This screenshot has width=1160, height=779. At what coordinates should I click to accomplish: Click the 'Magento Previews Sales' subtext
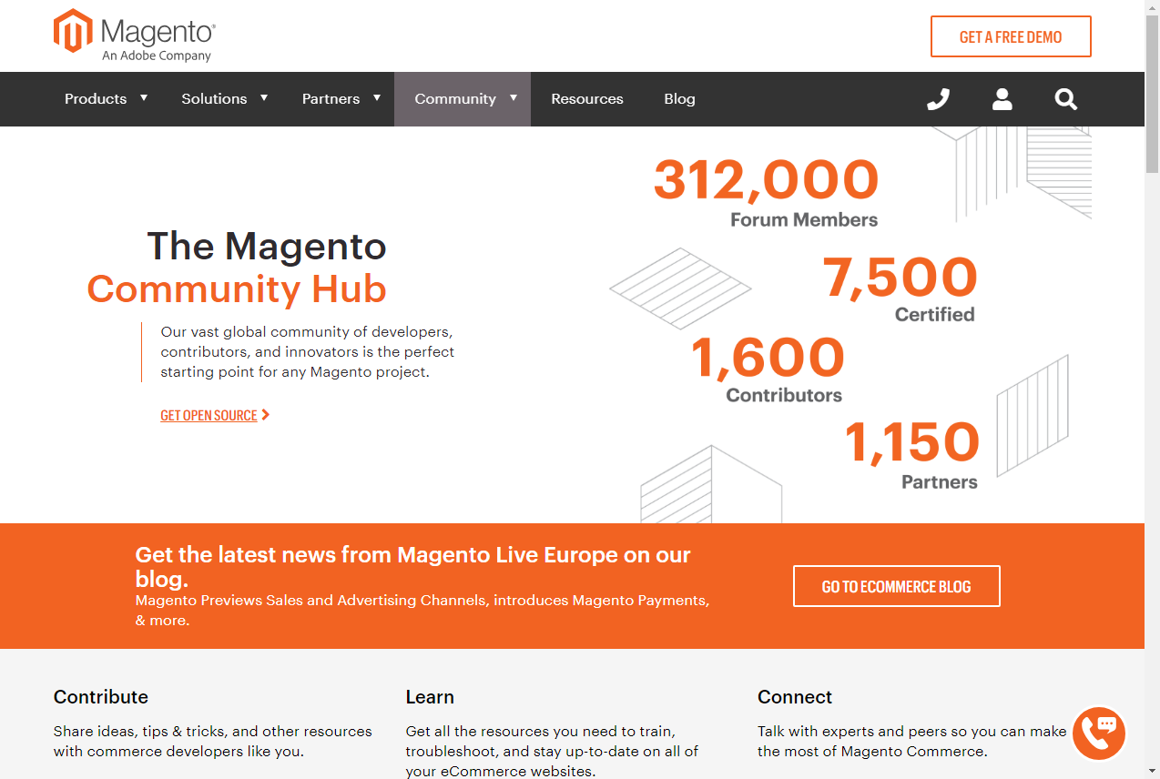(422, 611)
